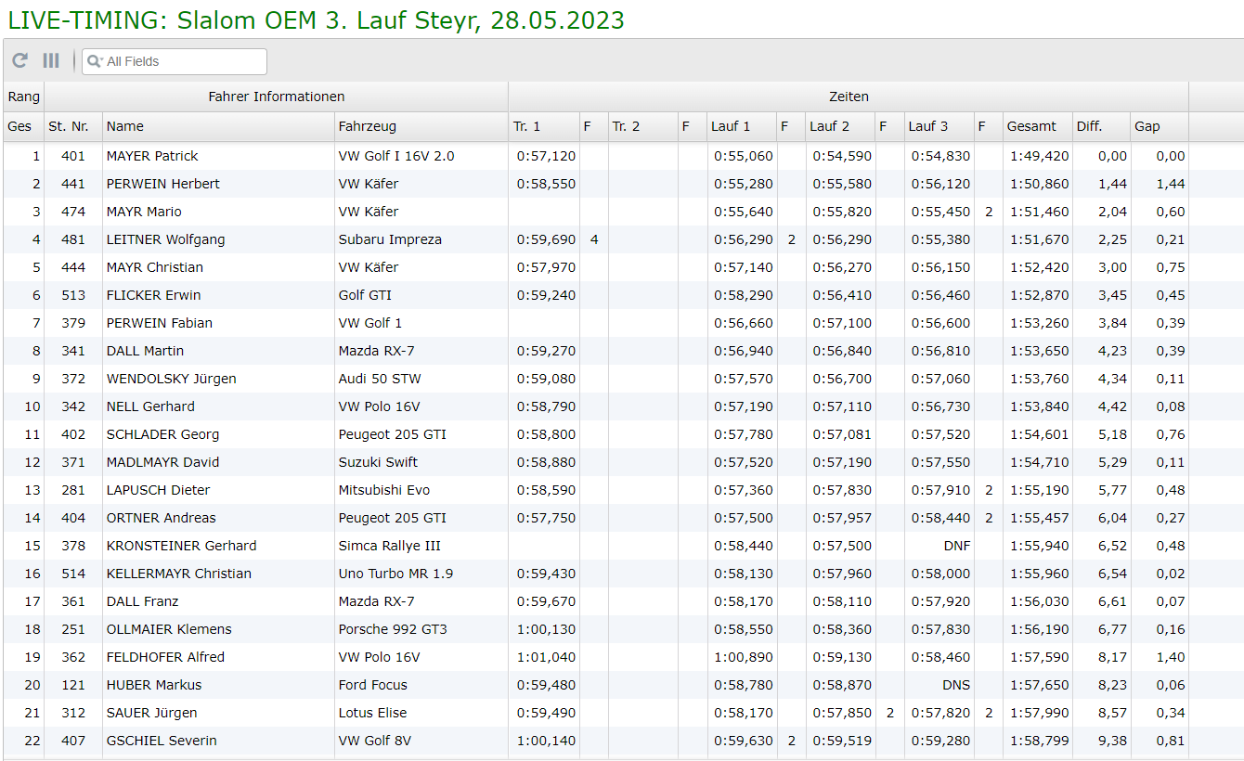The image size is (1244, 761).
Task: Click the Zeiten column group header
Action: click(x=849, y=97)
